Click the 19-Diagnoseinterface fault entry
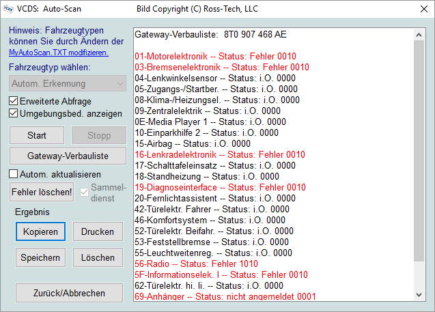The image size is (435, 312). tap(220, 187)
